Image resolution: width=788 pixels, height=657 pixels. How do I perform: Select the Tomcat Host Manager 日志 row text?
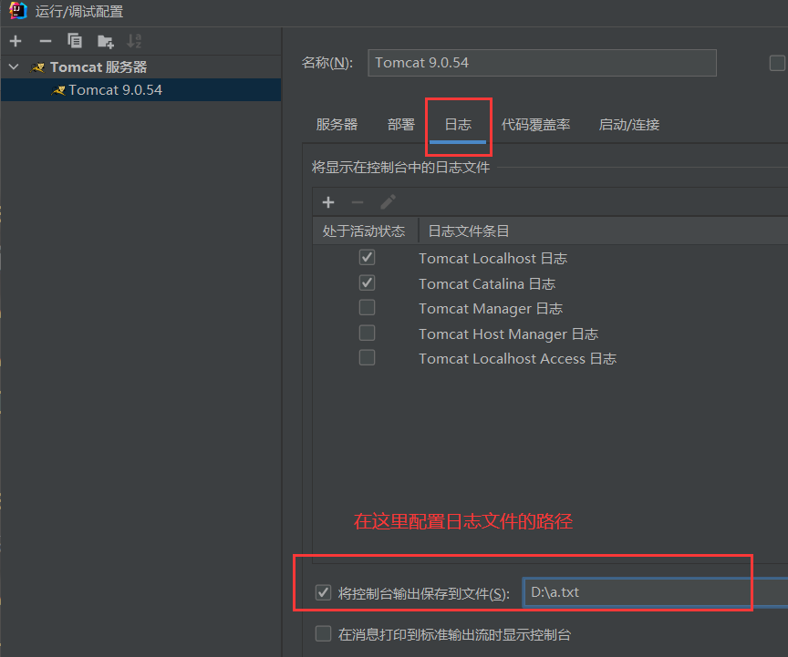coord(509,334)
